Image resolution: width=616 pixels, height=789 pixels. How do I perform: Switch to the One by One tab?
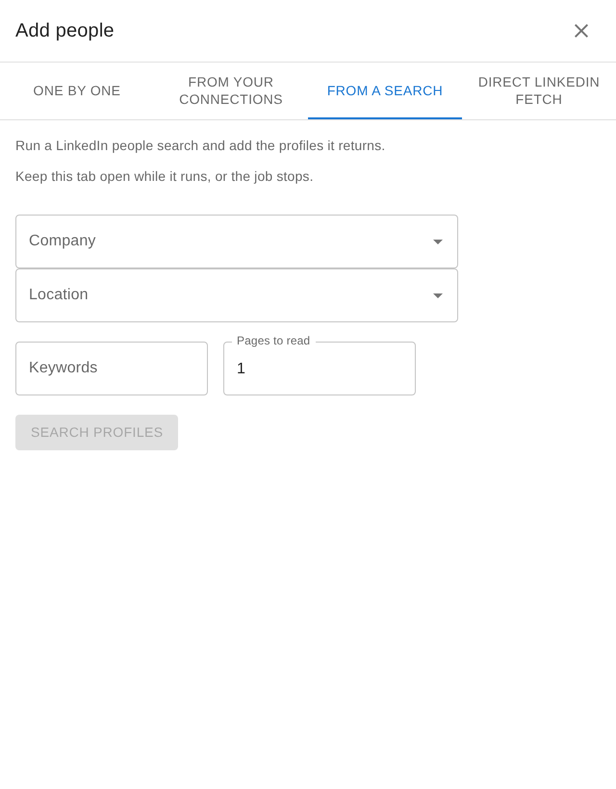coord(77,91)
